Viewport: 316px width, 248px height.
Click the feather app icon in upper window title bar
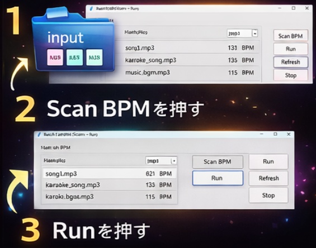point(92,8)
